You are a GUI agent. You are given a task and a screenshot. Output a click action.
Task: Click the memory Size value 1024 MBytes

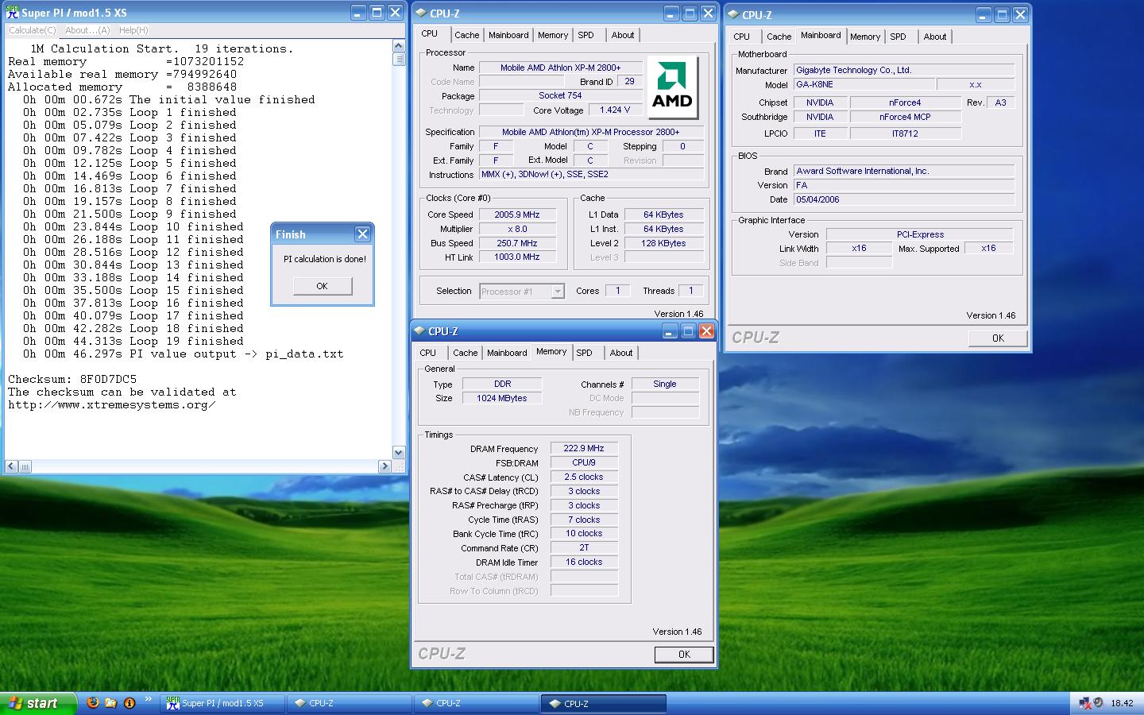pyautogui.click(x=502, y=398)
